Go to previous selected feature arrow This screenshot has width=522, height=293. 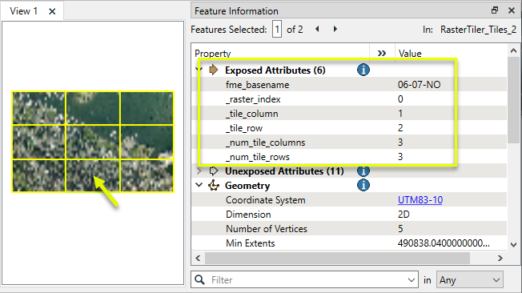317,30
